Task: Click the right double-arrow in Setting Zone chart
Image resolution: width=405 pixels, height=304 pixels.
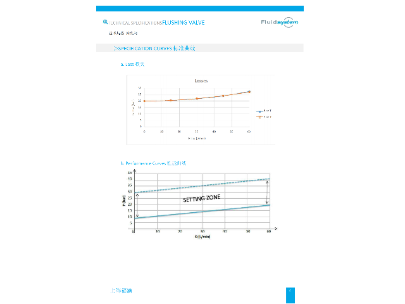Action: click(266, 193)
